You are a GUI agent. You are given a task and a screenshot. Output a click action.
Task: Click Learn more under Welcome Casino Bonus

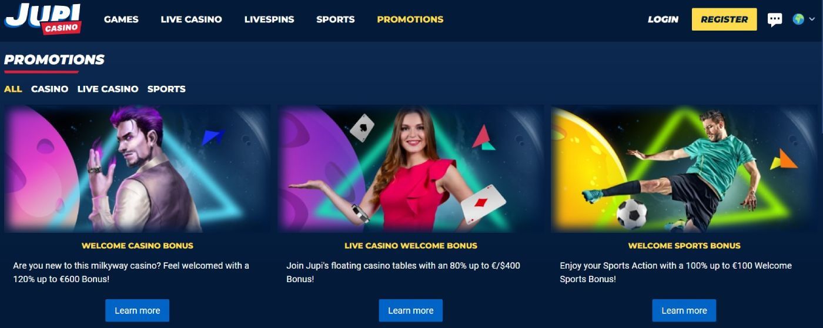[137, 310]
